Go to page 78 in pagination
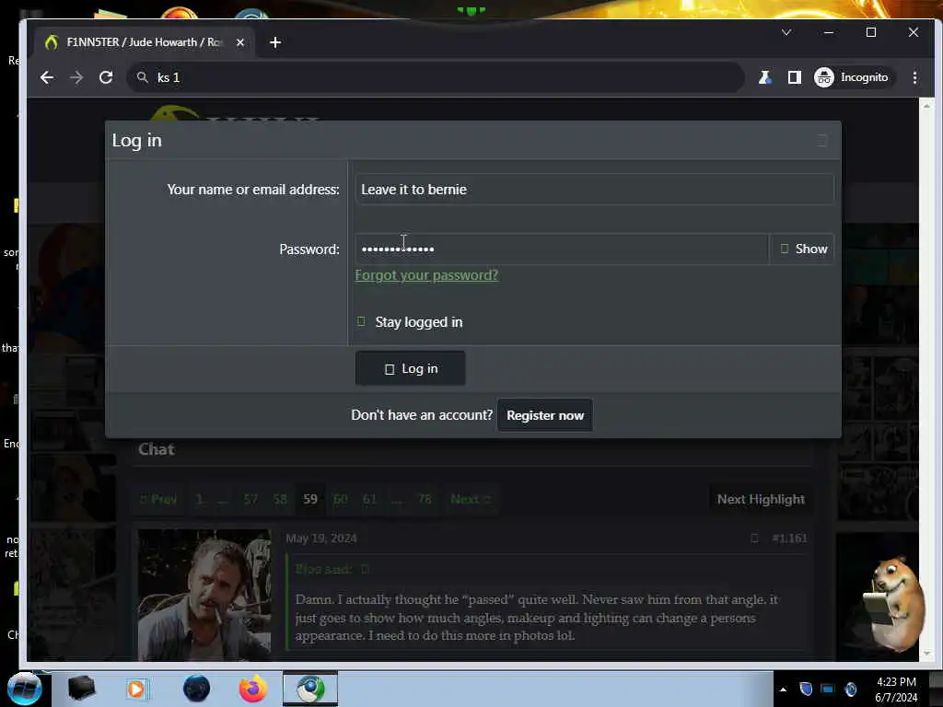Viewport: 943px width, 707px height. point(425,500)
